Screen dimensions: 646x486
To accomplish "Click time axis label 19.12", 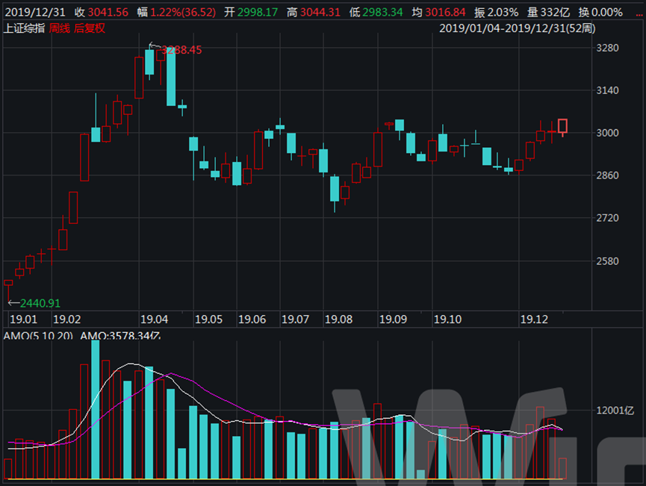I will click(534, 320).
